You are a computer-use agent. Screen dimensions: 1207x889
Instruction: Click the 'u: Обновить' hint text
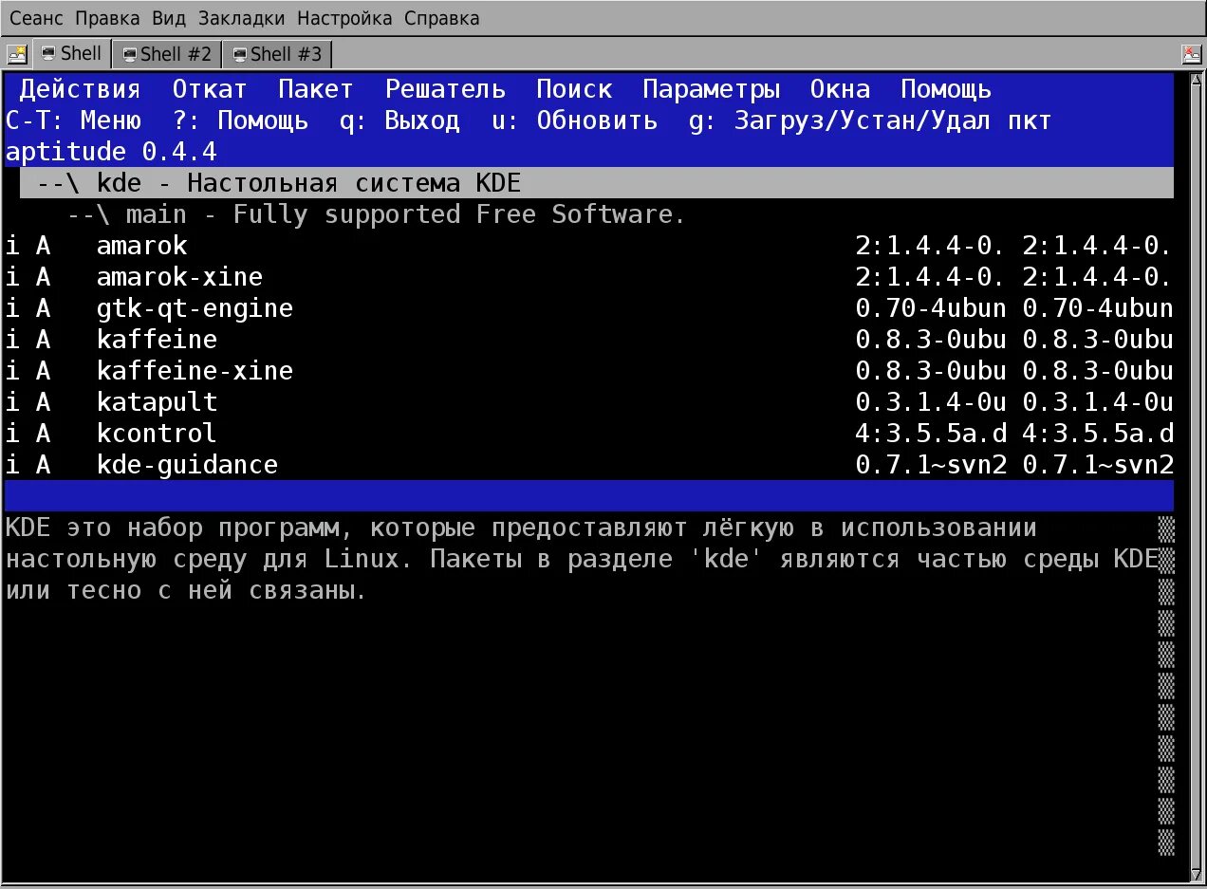tap(574, 120)
